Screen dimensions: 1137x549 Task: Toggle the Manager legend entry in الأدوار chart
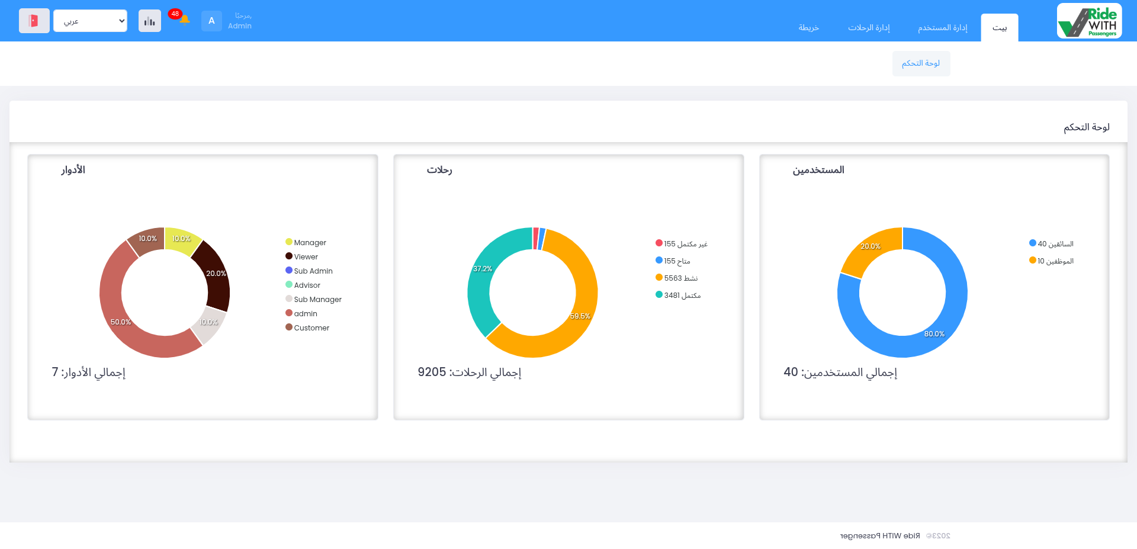pyautogui.click(x=310, y=242)
